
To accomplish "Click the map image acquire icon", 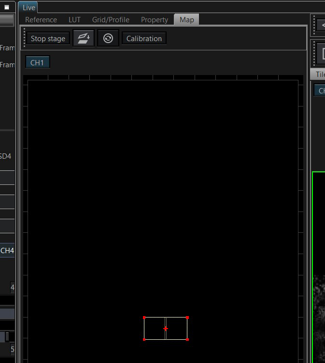I will pyautogui.click(x=84, y=38).
